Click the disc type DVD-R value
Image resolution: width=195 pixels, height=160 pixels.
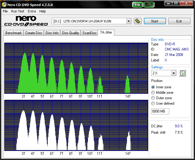point(170,44)
